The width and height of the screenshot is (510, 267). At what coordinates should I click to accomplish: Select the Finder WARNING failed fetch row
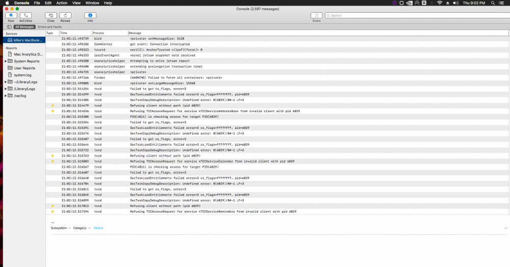277,77
